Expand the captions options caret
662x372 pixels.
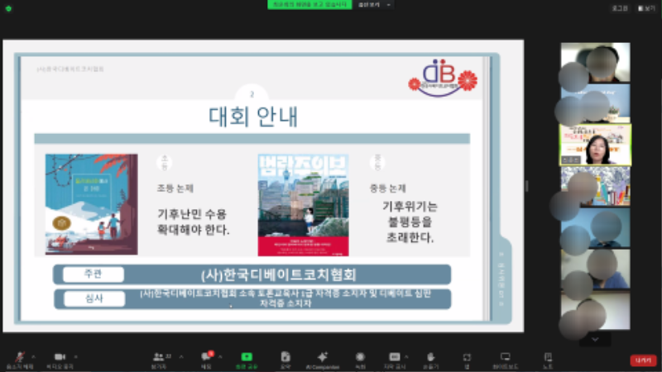[x=406, y=357]
